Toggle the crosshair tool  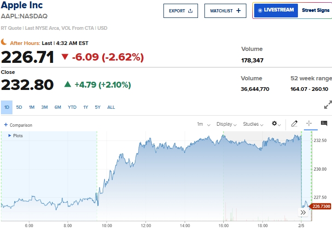pos(309,123)
